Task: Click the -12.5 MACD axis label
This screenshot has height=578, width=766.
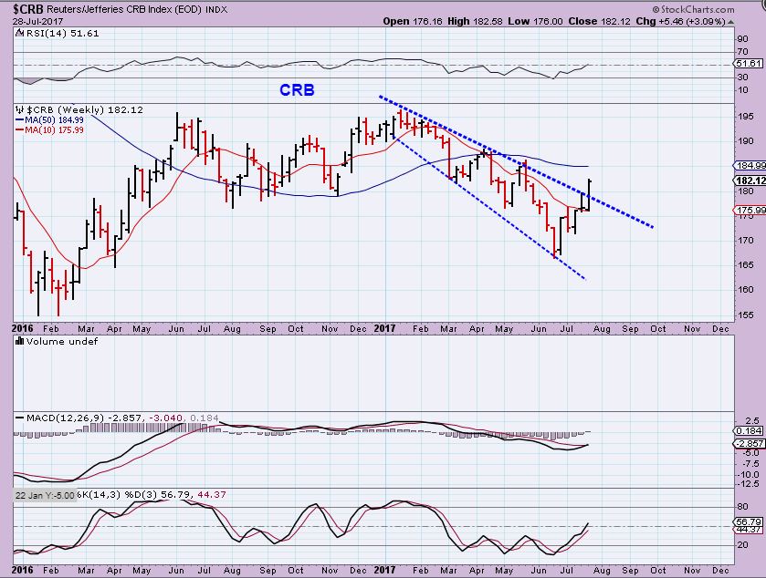Action: [x=749, y=484]
